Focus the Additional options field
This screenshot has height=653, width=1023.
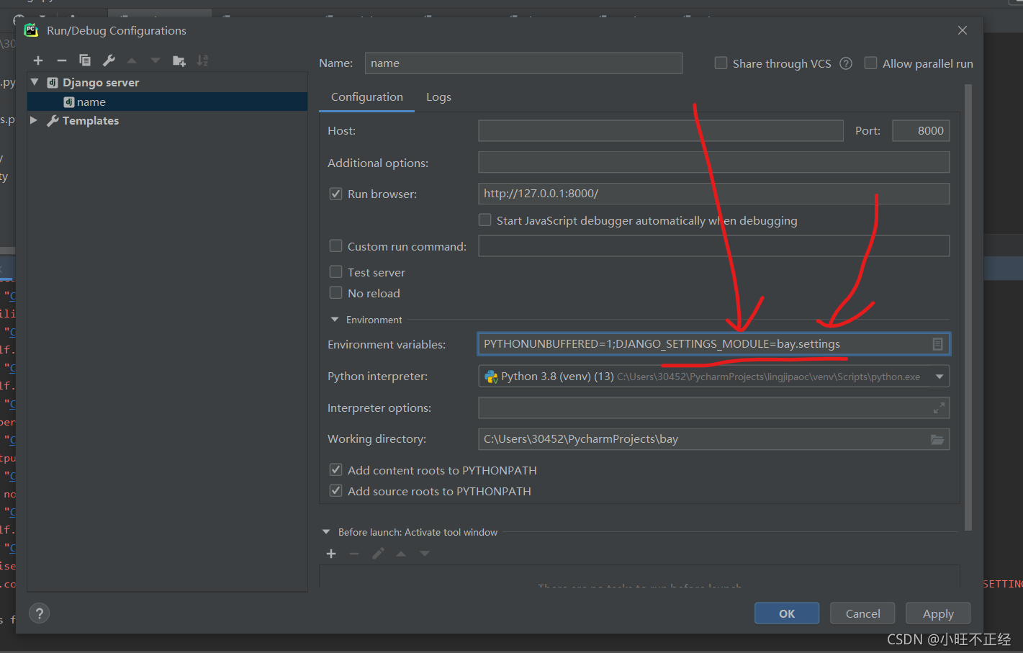[714, 162]
